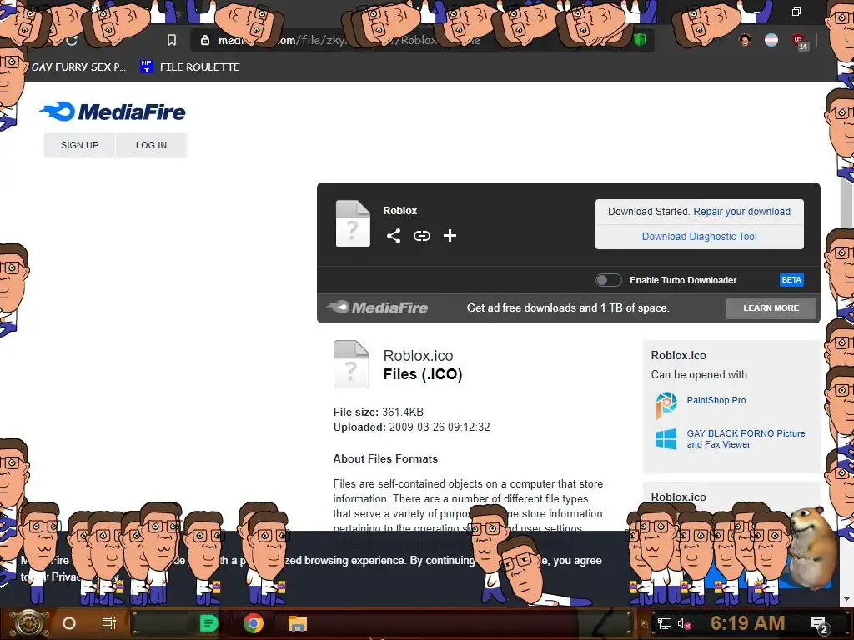Click the striped flag extension icon

click(771, 40)
